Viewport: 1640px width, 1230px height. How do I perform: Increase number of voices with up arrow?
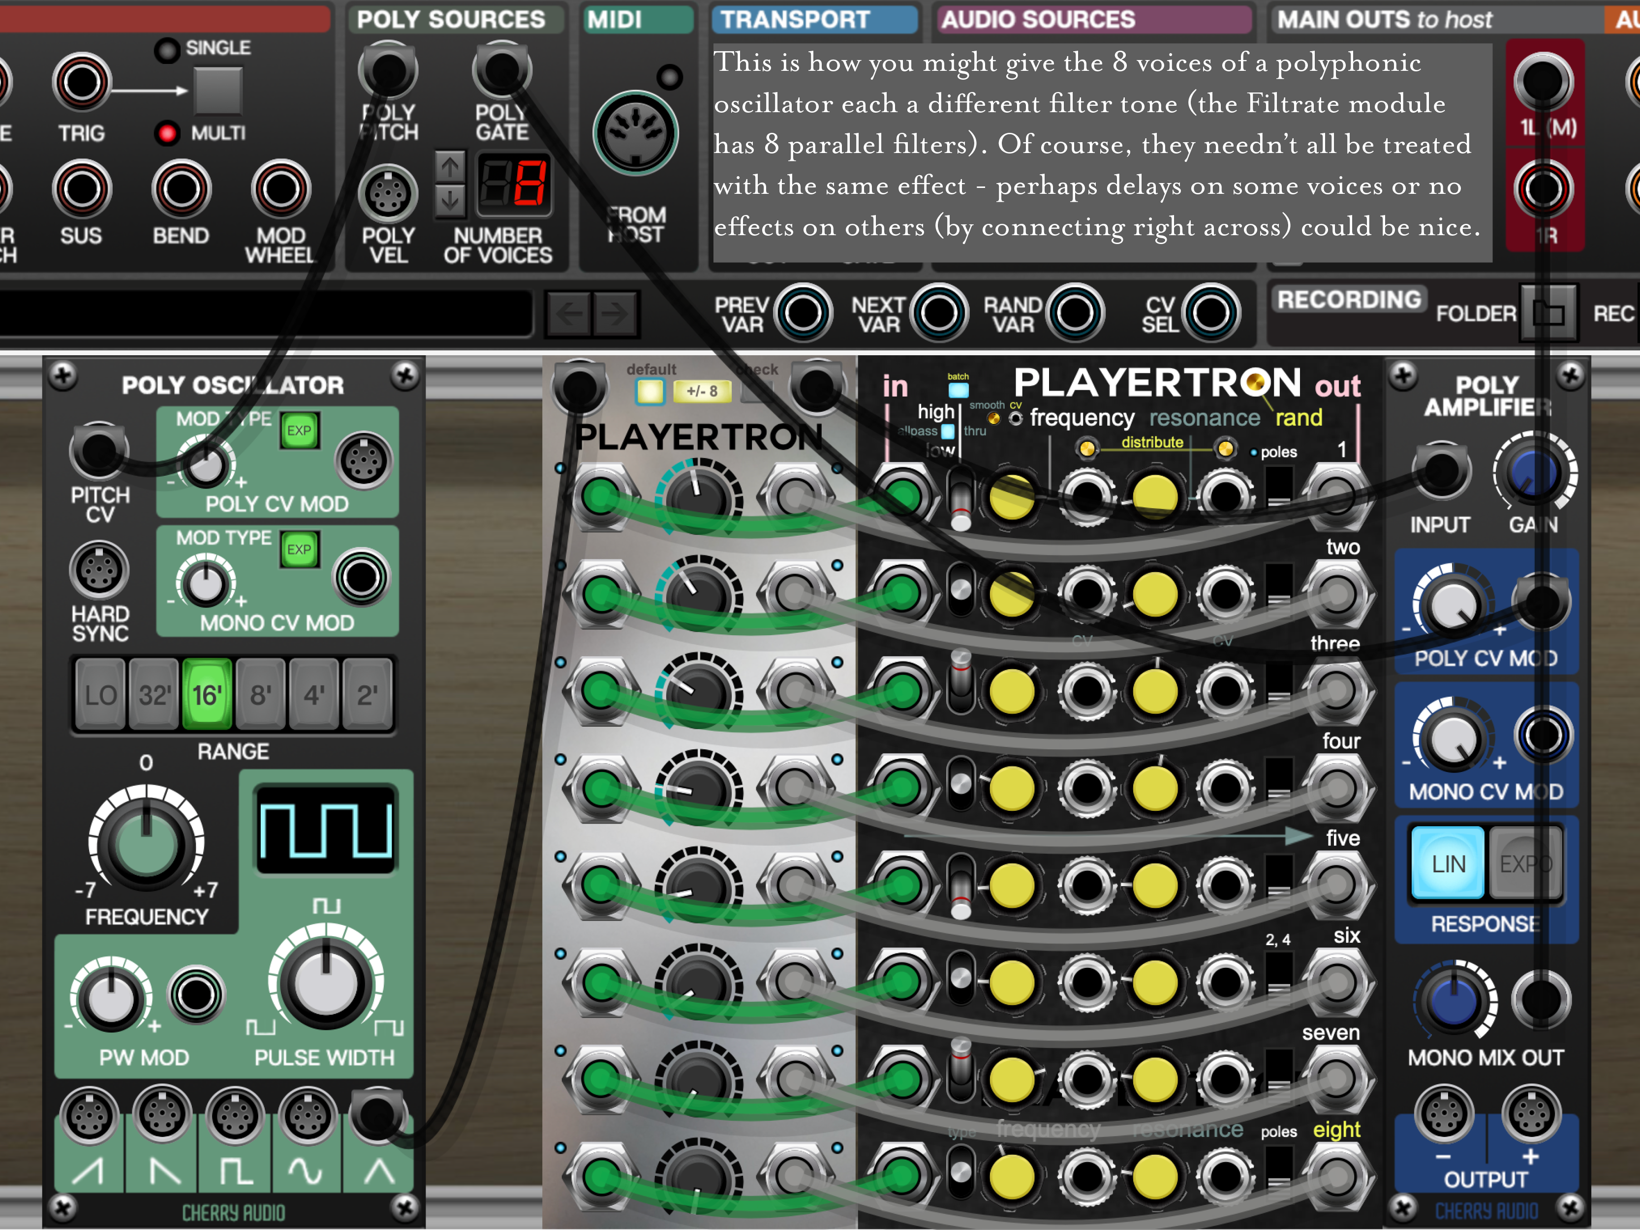[x=450, y=168]
